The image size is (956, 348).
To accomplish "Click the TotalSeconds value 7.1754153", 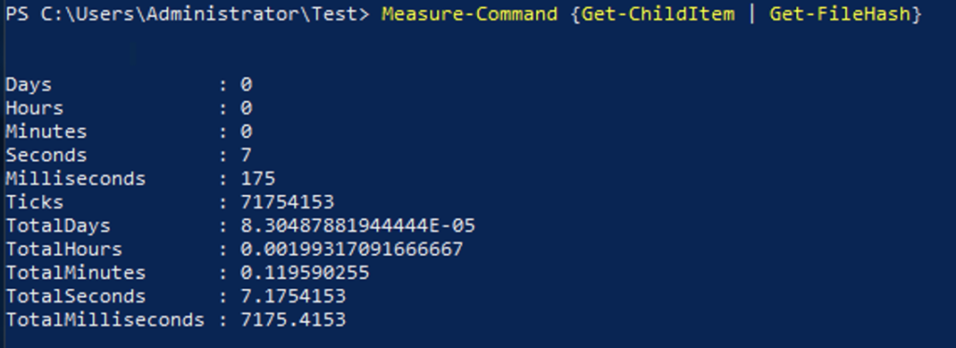I will pyautogui.click(x=293, y=296).
